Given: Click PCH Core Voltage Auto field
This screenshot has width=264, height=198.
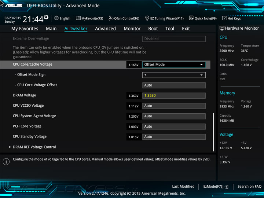Looking at the screenshot, I should click(174, 126).
